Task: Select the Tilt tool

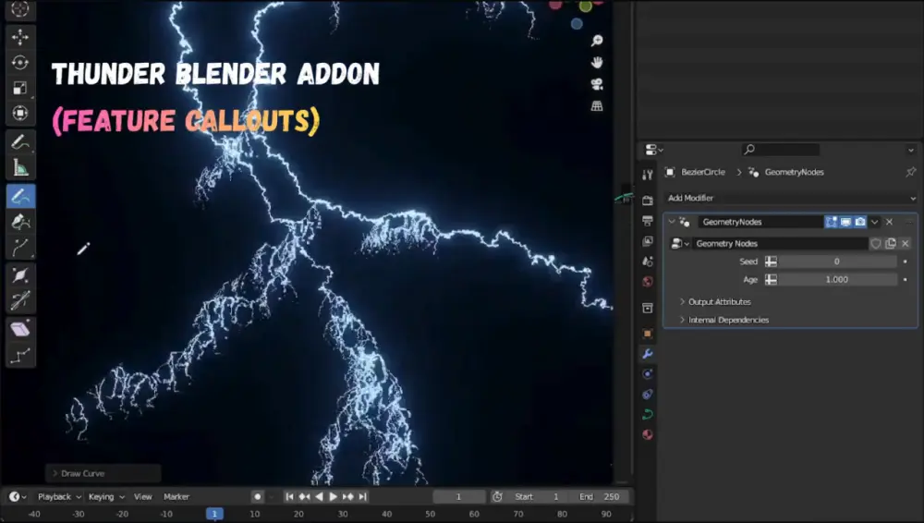Action: tap(20, 300)
